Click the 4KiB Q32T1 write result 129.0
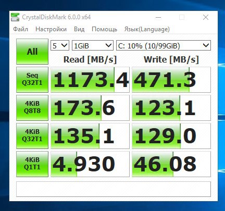 point(171,136)
